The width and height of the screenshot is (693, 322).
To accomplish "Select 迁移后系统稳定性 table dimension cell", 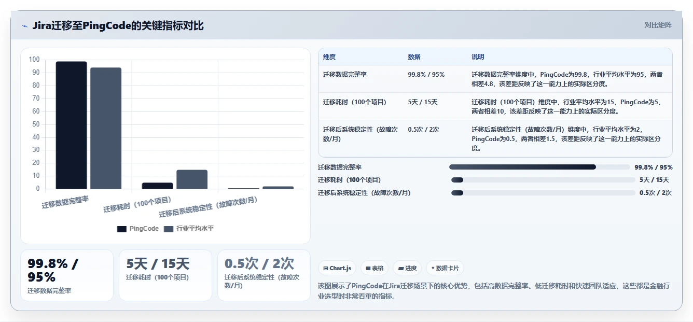I will 361,134.
